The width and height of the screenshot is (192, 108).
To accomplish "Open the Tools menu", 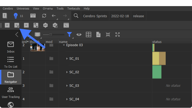I will (x=60, y=8).
